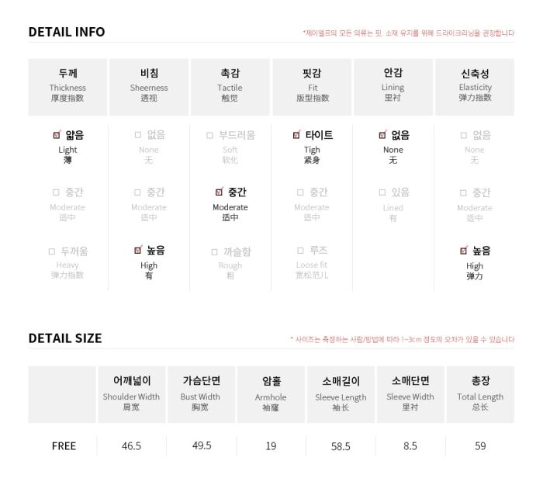Viewport: 543px width, 485px height.
Task: Select the Shoulder Width size header
Action: (131, 394)
